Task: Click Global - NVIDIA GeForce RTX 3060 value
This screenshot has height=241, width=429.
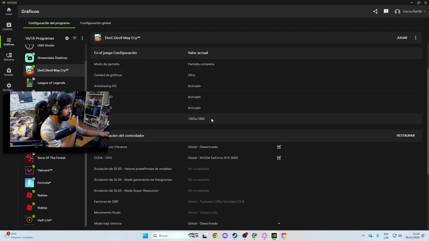Action: [213, 158]
